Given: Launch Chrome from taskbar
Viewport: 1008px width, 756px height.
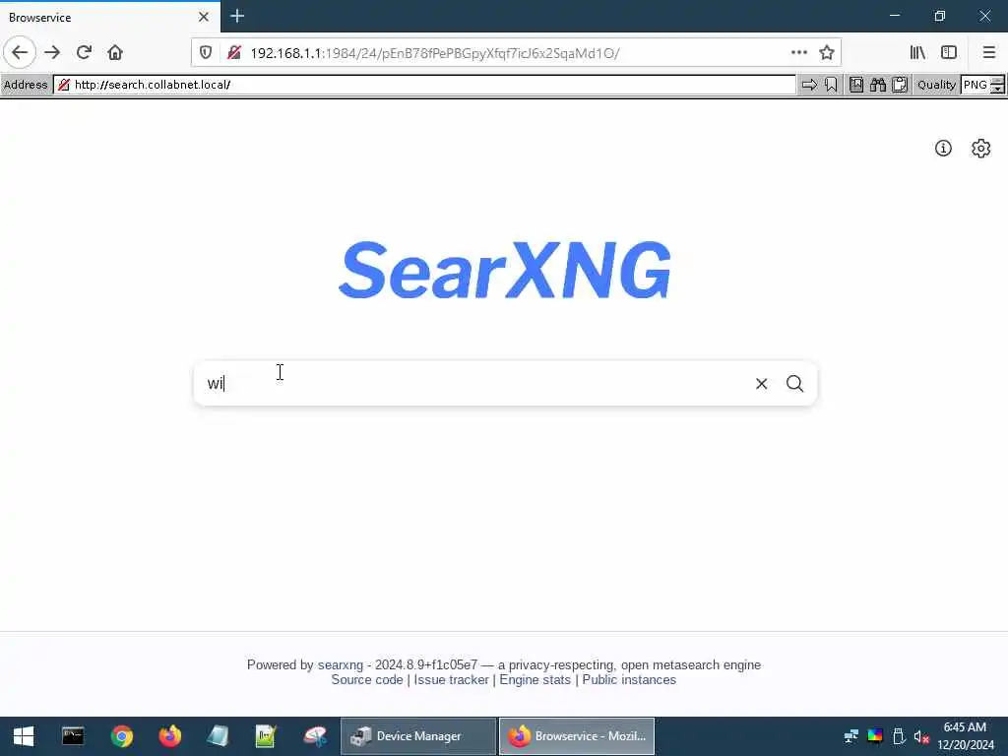Looking at the screenshot, I should point(121,736).
